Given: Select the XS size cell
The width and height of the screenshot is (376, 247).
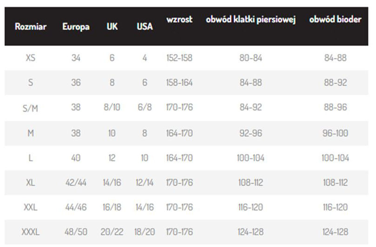Looking at the screenshot, I should click(x=30, y=58).
